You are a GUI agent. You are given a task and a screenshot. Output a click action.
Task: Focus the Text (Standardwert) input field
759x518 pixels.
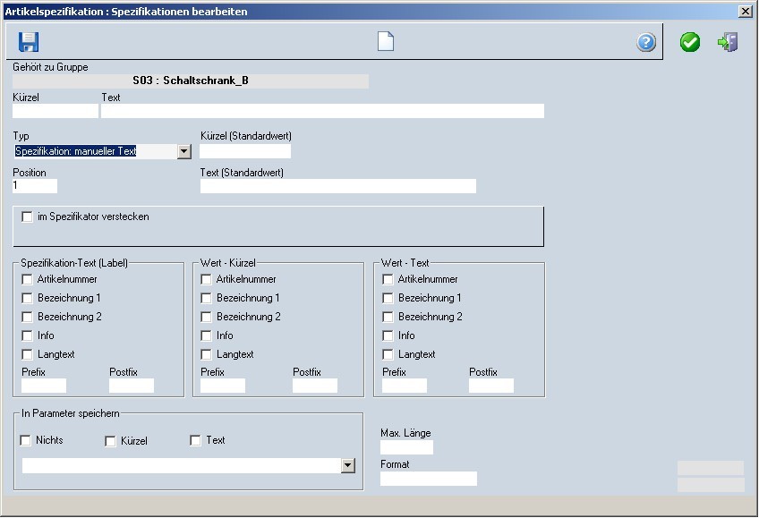pos(337,186)
